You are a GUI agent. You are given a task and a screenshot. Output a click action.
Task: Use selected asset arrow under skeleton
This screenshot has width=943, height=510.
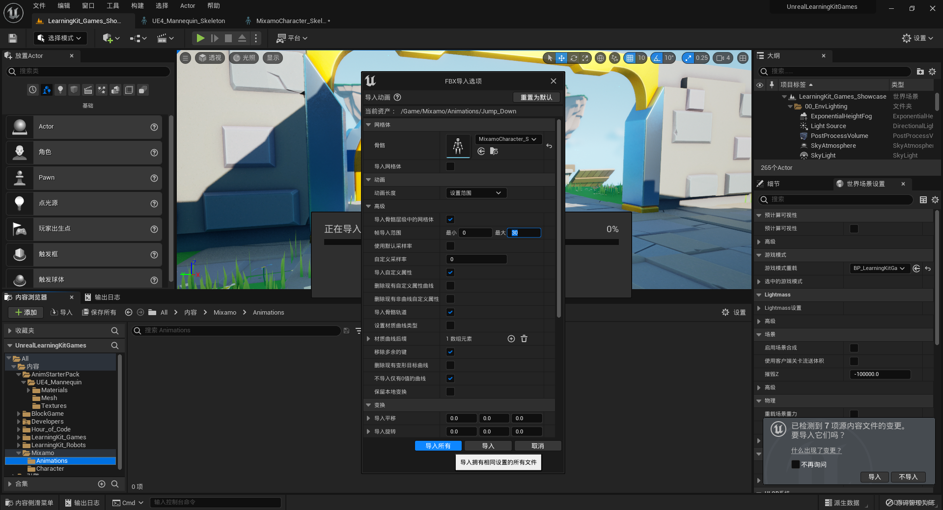point(481,151)
